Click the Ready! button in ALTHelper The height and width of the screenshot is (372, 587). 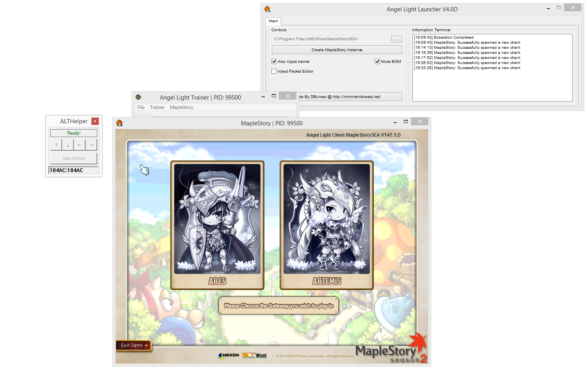click(x=74, y=133)
